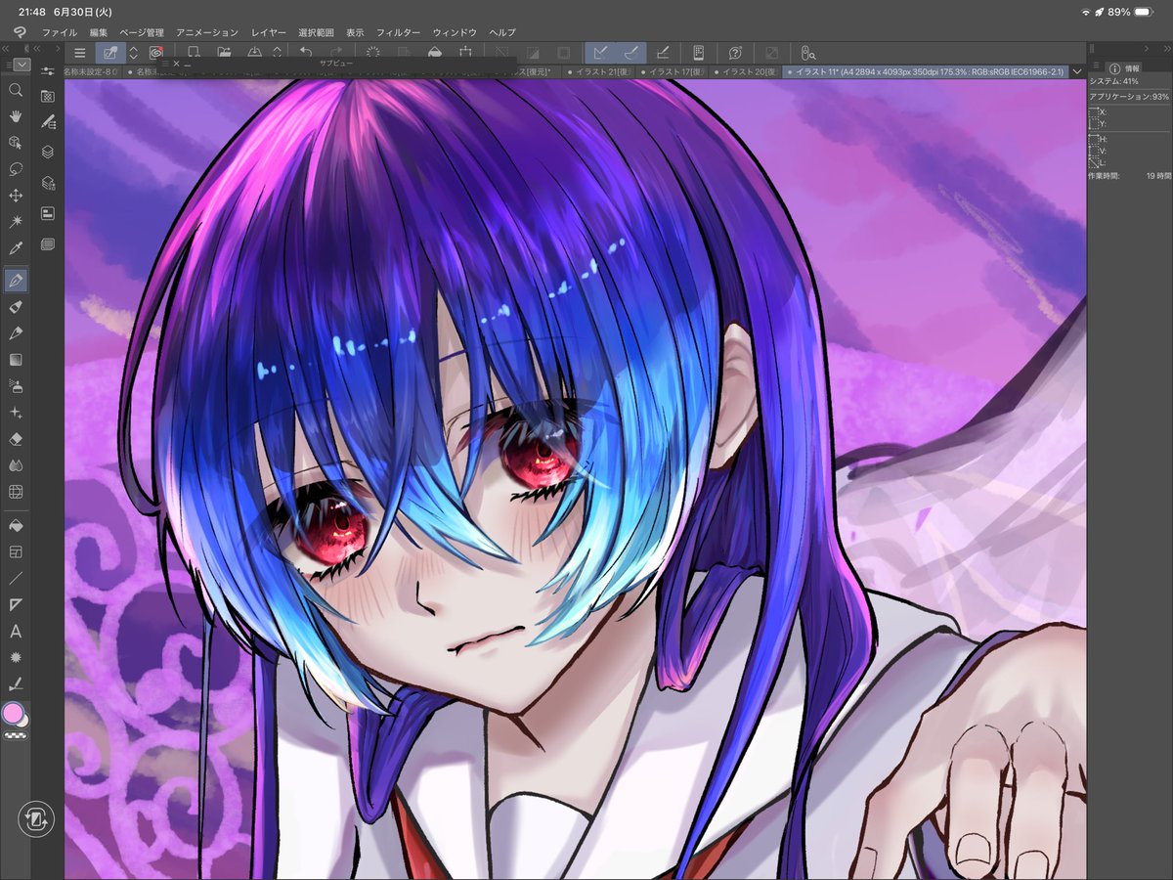
Task: Undo the last action
Action: pos(306,53)
